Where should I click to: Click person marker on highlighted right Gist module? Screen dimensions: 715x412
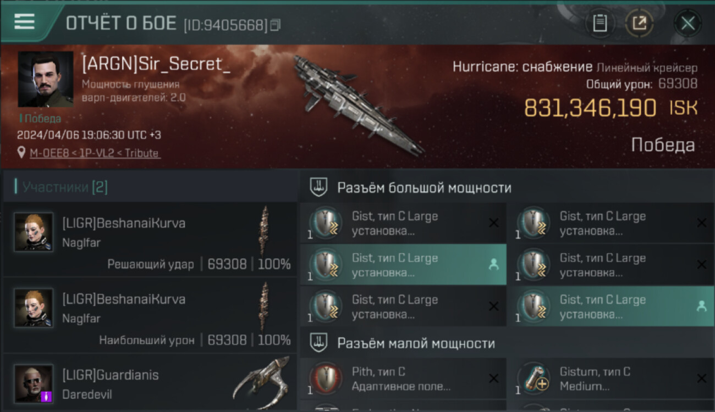click(701, 307)
